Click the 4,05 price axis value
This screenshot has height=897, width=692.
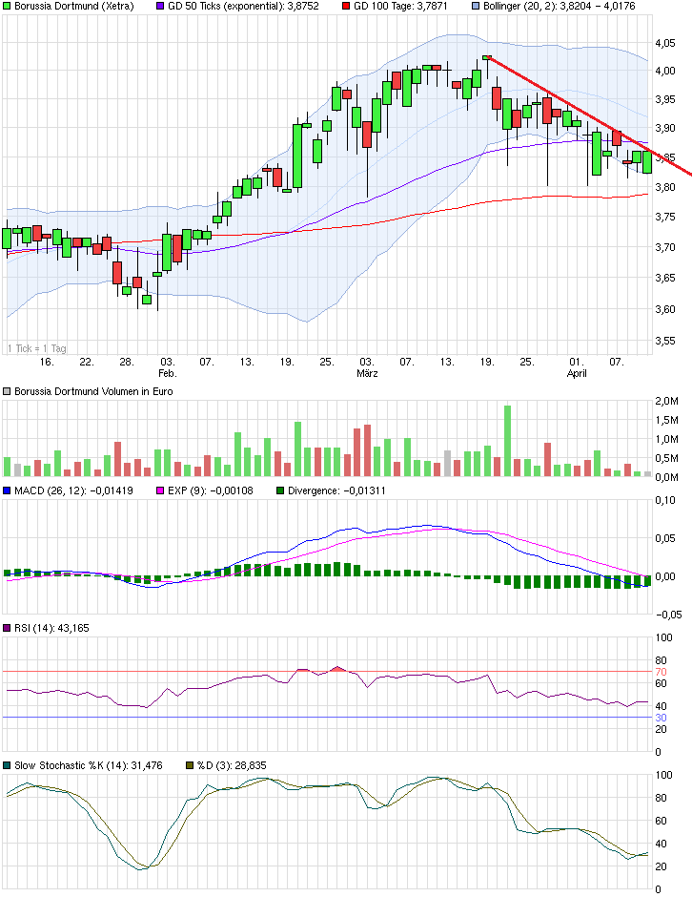point(665,43)
